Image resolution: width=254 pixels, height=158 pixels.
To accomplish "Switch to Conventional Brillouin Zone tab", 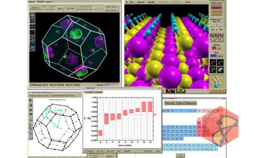I will (x=62, y=96).
